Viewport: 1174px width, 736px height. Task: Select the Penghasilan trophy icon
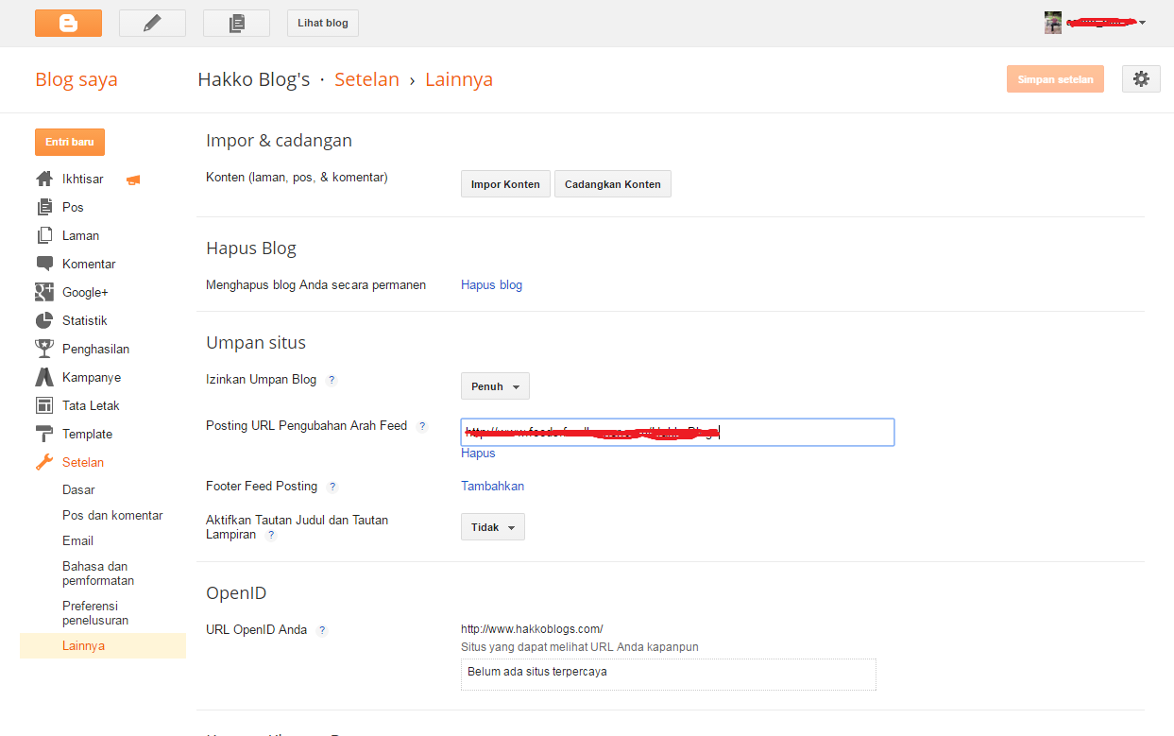[x=45, y=349]
